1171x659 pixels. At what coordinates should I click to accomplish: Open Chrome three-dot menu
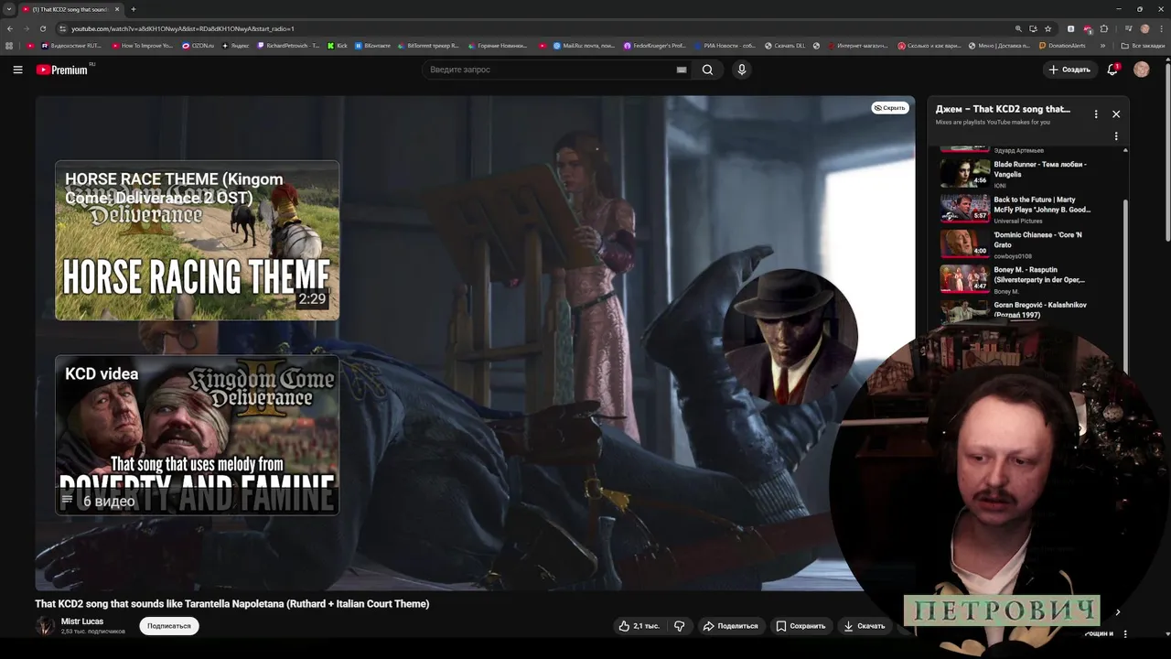pyautogui.click(x=1160, y=28)
